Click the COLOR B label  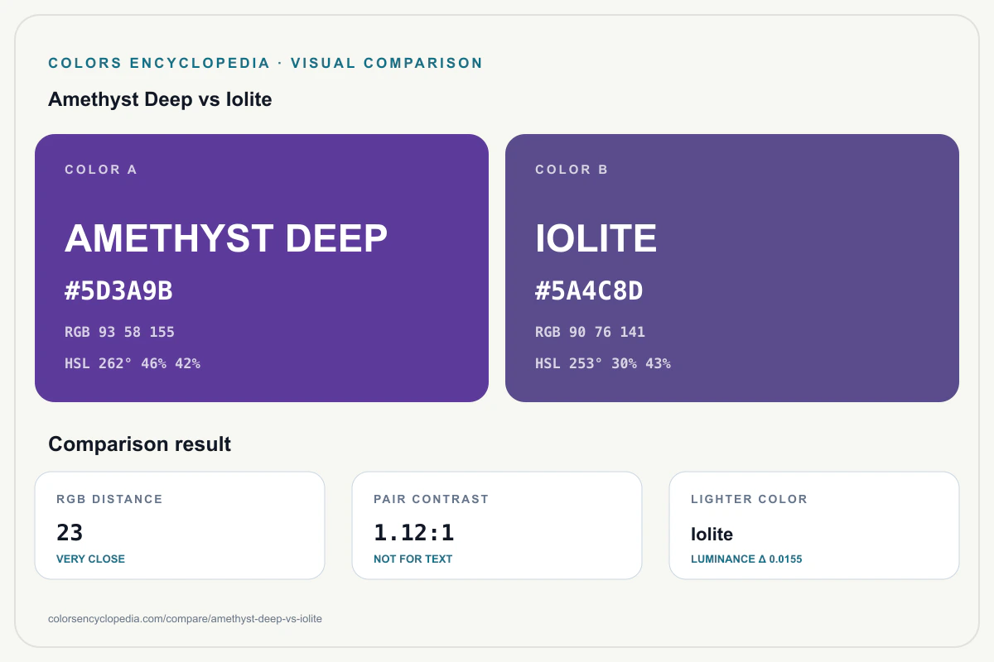pos(572,170)
